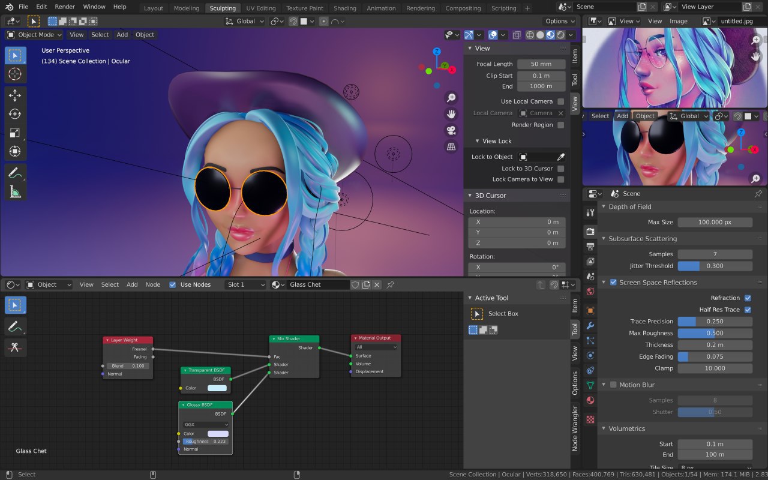Toggle Use Nodes checkbox
768x480 pixels.
click(x=173, y=284)
